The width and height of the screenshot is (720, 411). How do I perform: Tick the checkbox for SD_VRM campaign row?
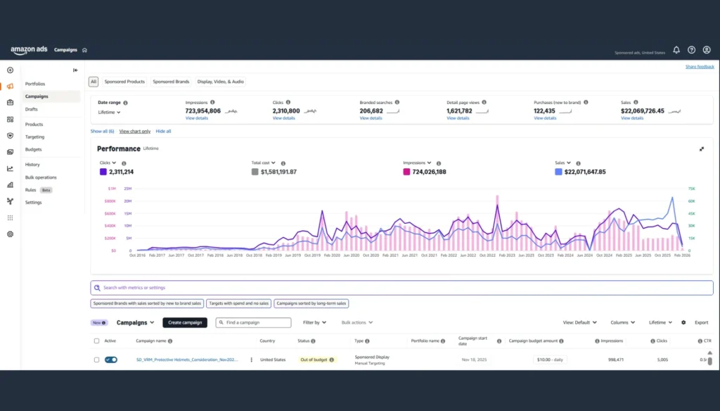[x=97, y=360]
